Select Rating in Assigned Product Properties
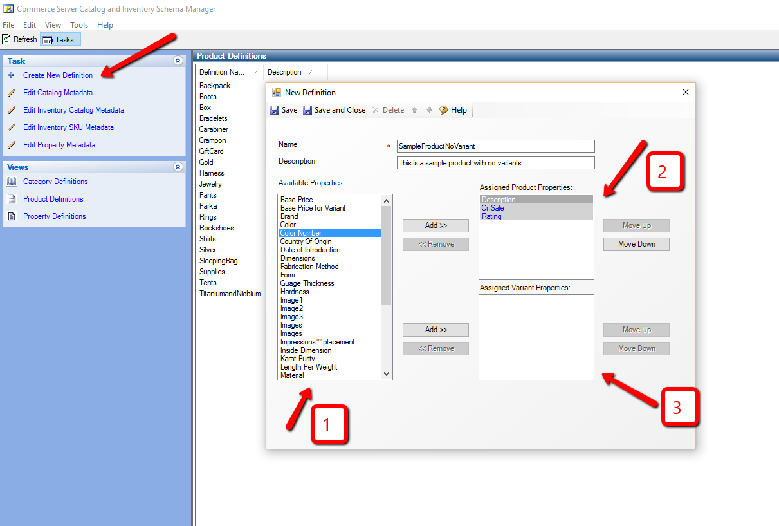The height and width of the screenshot is (526, 779). tap(536, 216)
